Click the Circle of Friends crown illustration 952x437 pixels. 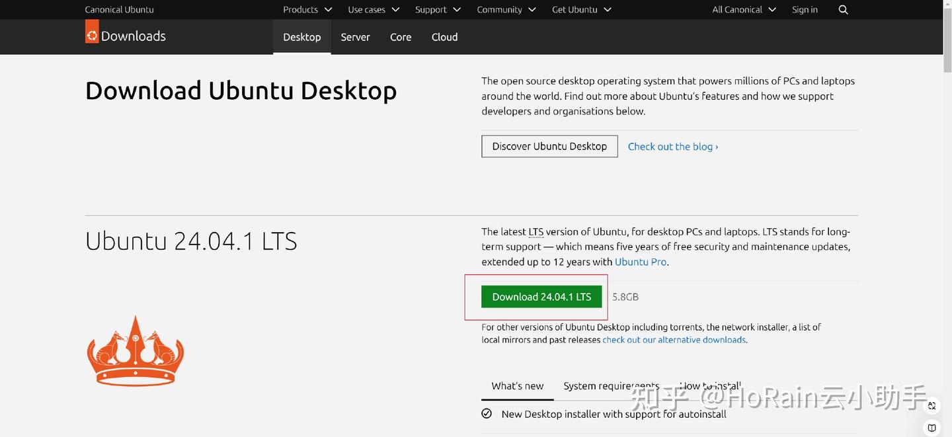[135, 349]
